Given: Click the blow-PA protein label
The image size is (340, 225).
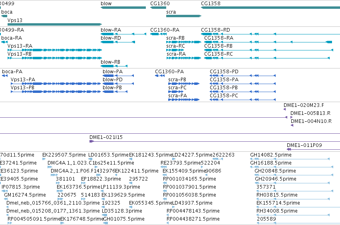Looking at the screenshot, I should 113,72.
